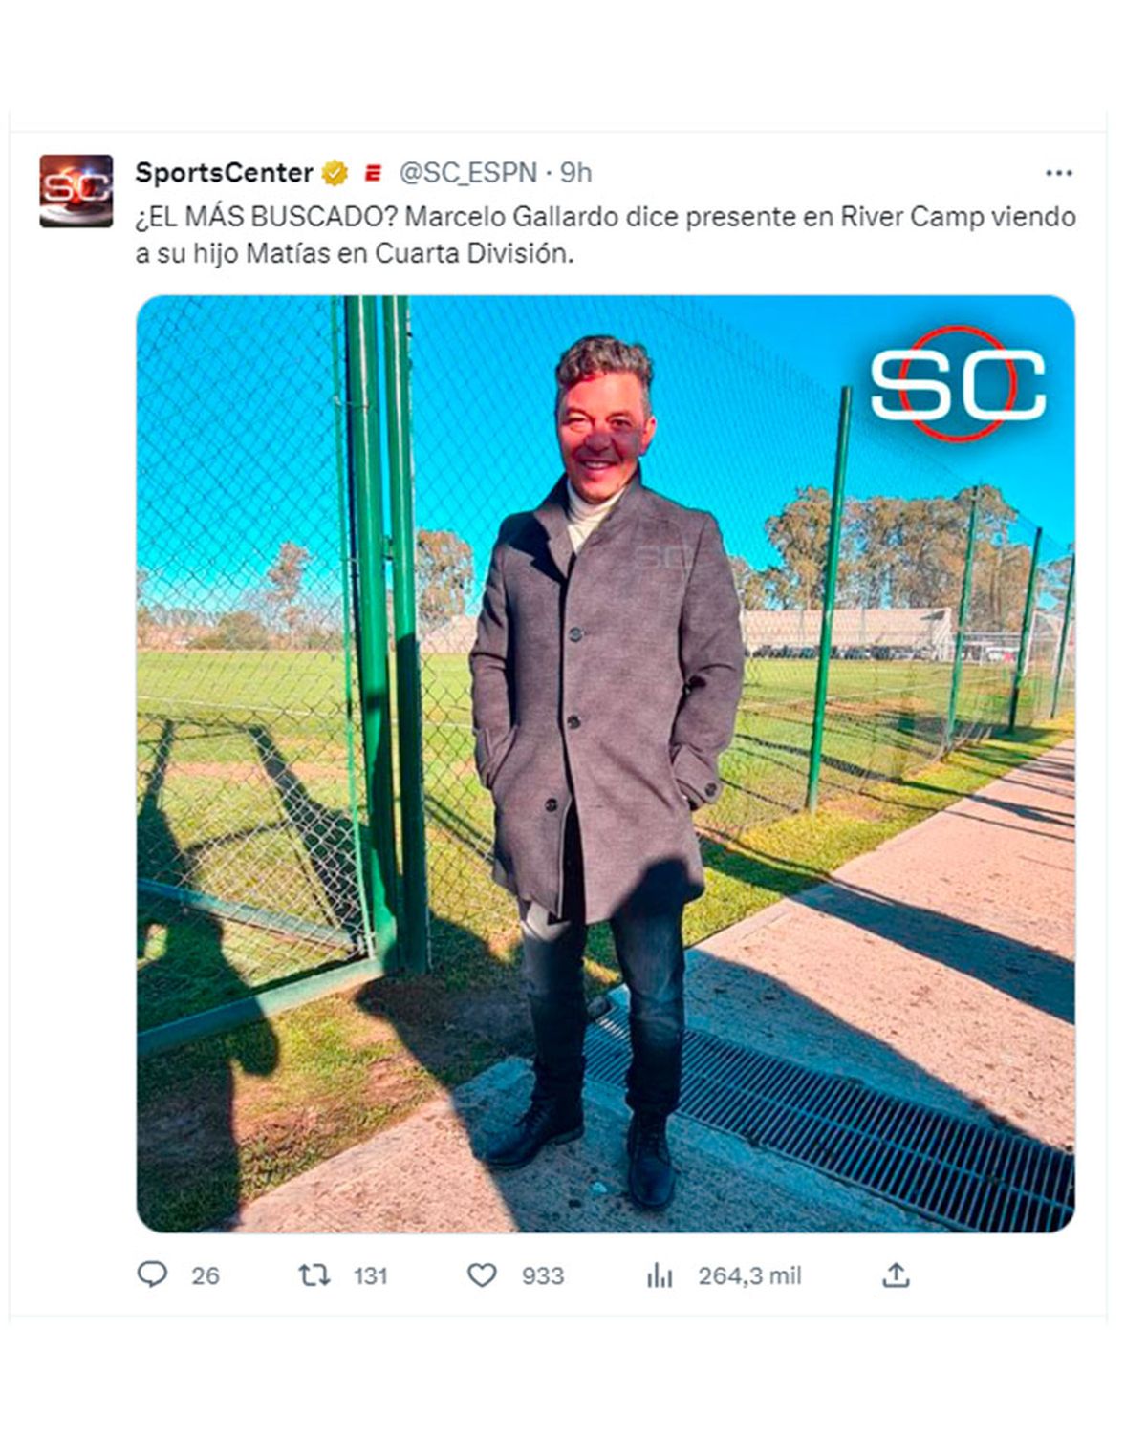Click the views count 264,3 mil
Image resolution: width=1147 pixels, height=1435 pixels.
pyautogui.click(x=749, y=1275)
